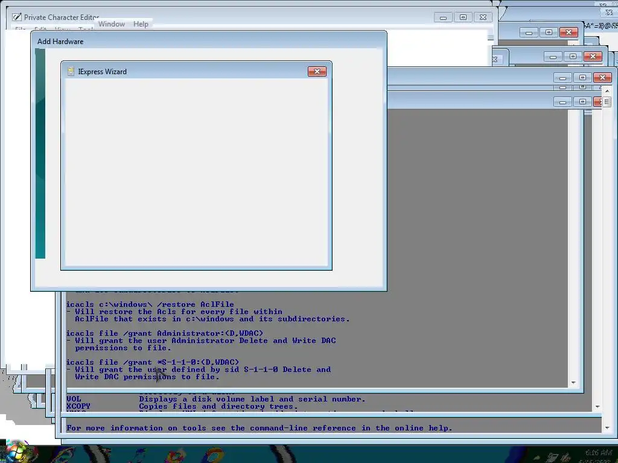
Task: Open the Help menu in Private Character Editor
Action: 141,24
